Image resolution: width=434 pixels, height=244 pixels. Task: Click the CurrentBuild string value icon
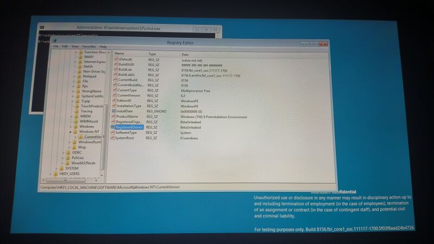click(x=115, y=80)
